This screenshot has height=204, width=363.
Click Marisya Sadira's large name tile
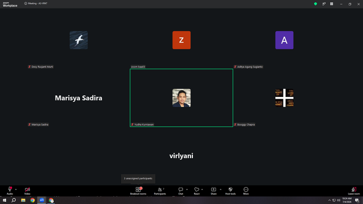(78, 98)
